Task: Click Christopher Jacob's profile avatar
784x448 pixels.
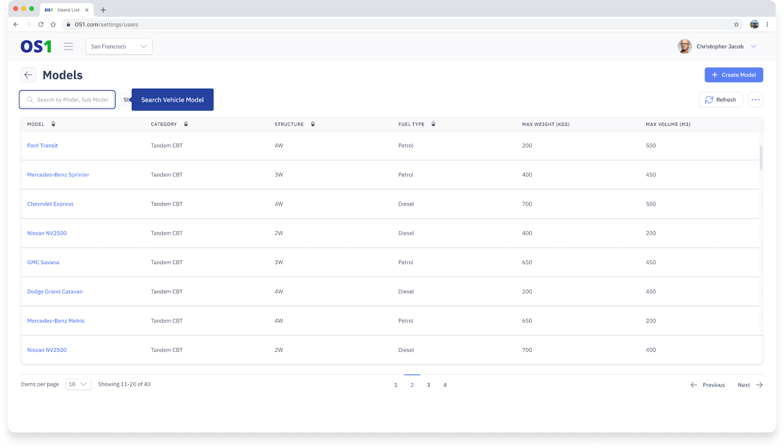Action: (x=685, y=47)
